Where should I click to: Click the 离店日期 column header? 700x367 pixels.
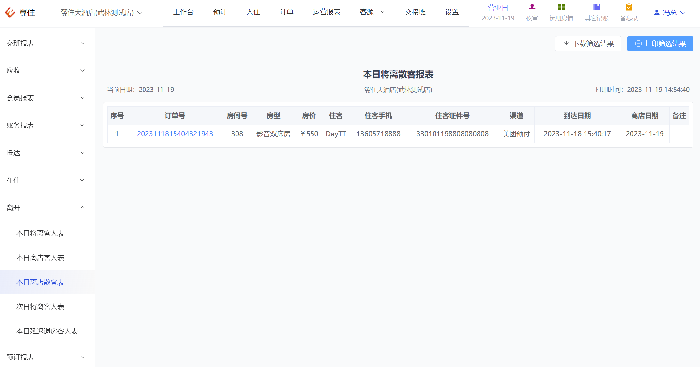point(645,116)
